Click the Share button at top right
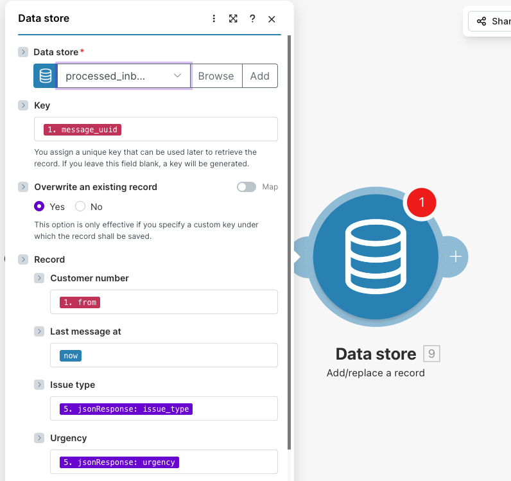Viewport: 511px width, 481px height. [489, 22]
